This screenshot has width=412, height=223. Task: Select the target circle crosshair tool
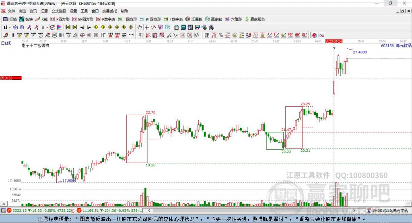click(x=82, y=35)
